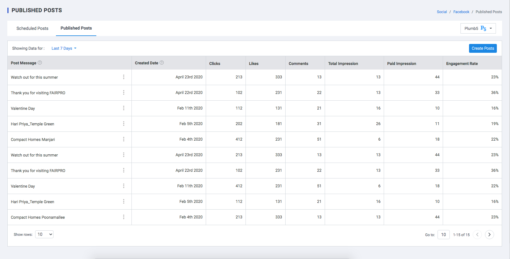Click the 'Published Posts' breadcrumb text
This screenshot has width=510, height=259.
pos(489,12)
